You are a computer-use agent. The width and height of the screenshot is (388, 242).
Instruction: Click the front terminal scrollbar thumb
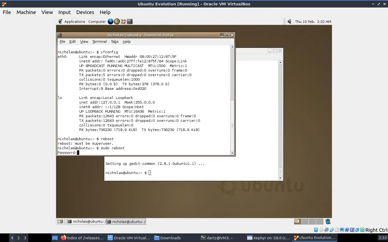[x=232, y=126]
